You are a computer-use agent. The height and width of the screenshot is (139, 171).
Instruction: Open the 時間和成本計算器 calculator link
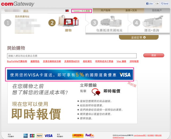click(x=104, y=61)
